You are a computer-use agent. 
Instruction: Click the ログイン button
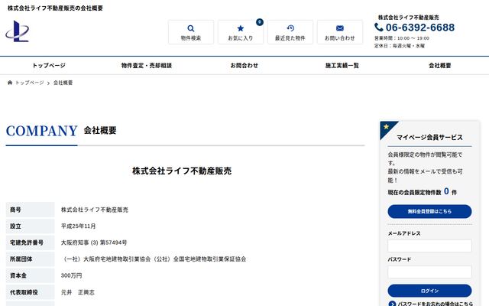click(x=429, y=291)
